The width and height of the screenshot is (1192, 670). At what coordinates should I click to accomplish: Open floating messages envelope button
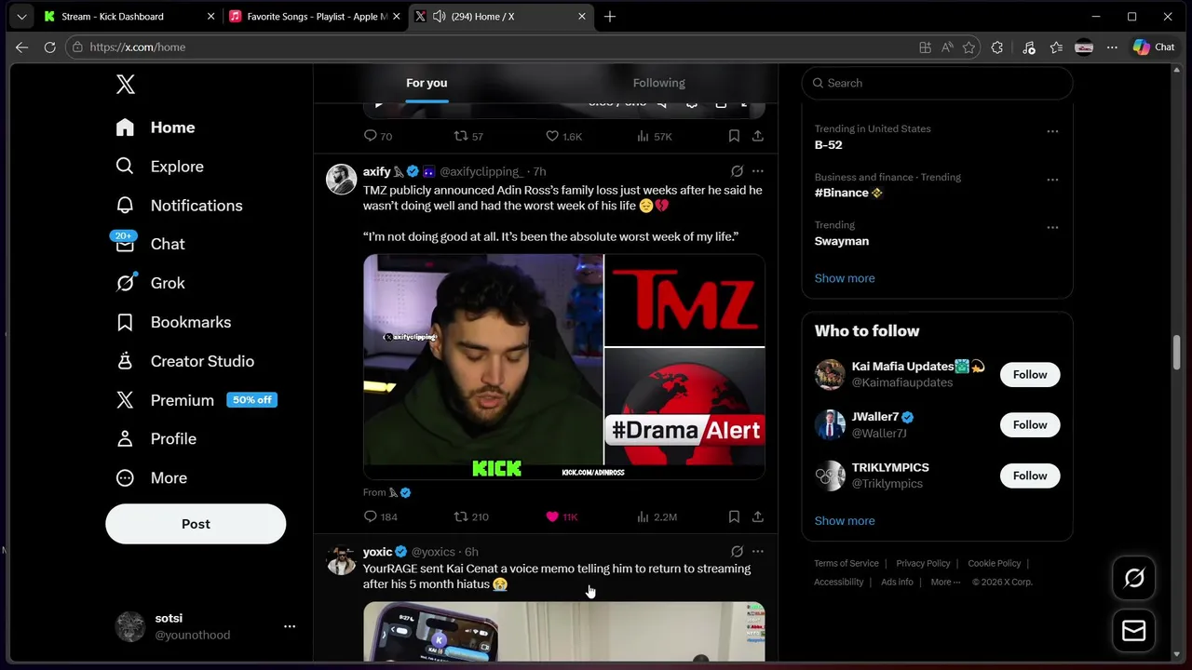[1134, 631]
